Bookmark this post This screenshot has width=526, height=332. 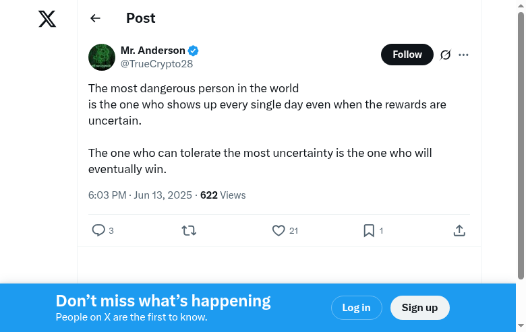[369, 230]
